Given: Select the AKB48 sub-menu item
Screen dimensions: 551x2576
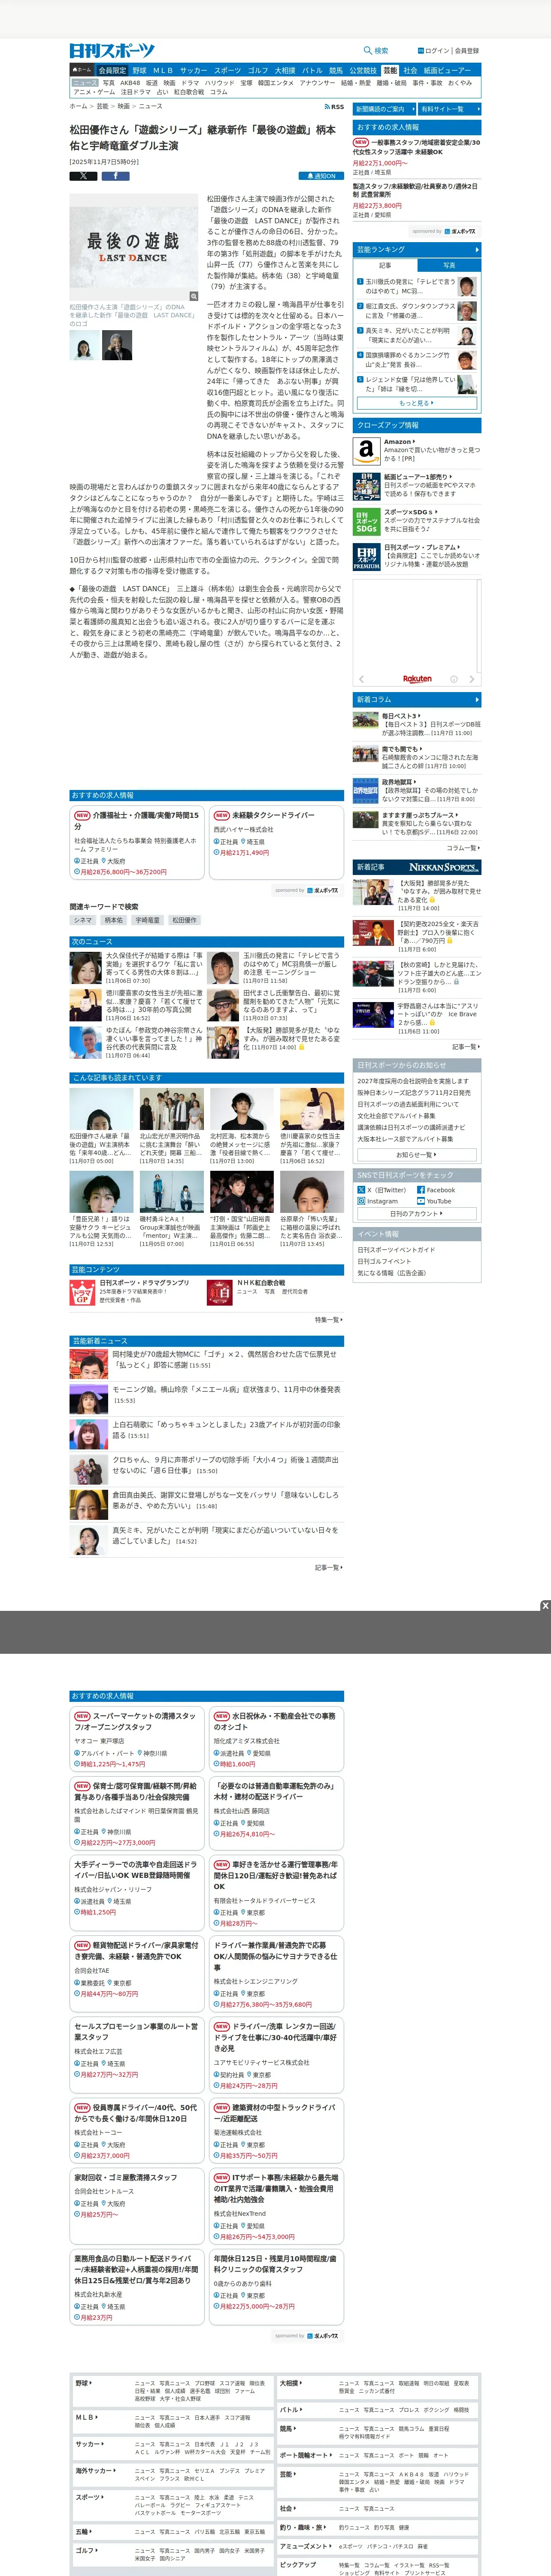Looking at the screenshot, I should [x=131, y=83].
